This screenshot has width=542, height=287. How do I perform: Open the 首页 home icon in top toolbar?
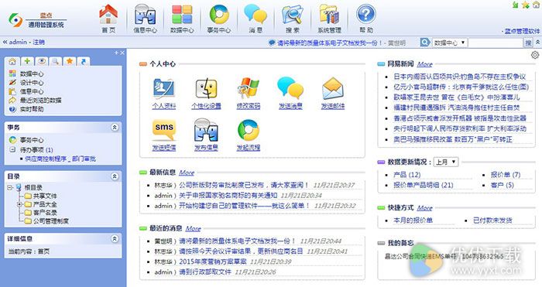pos(108,19)
